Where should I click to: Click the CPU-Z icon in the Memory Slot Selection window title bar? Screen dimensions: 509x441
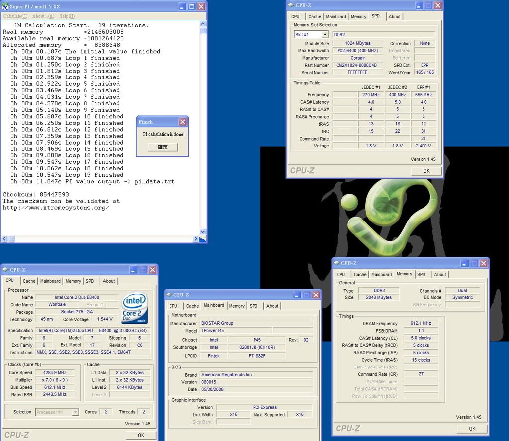point(291,5)
